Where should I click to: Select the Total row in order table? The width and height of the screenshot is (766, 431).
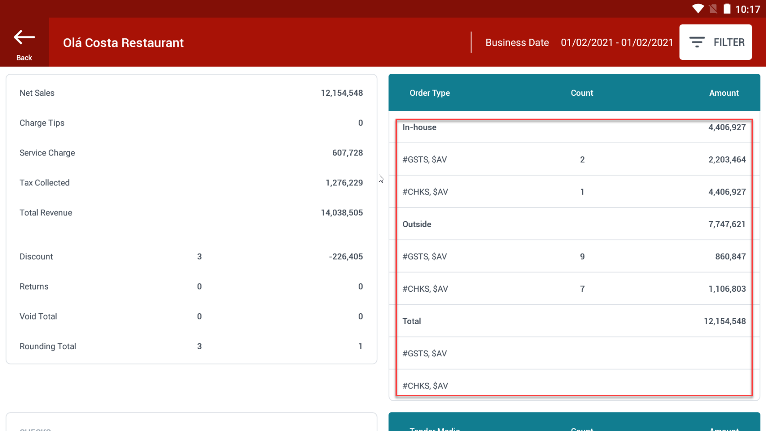click(x=574, y=321)
